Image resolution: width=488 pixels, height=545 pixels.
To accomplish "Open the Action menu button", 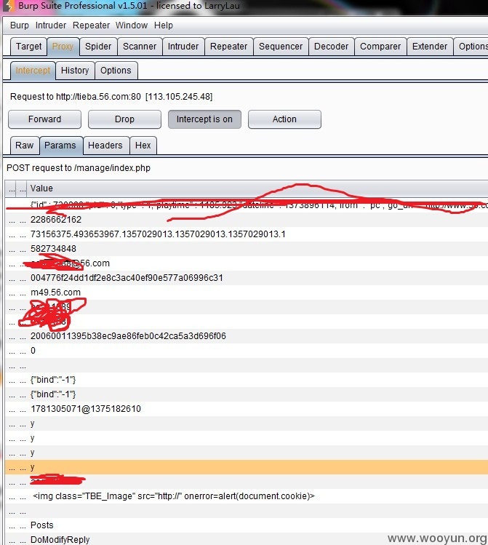I will (284, 119).
